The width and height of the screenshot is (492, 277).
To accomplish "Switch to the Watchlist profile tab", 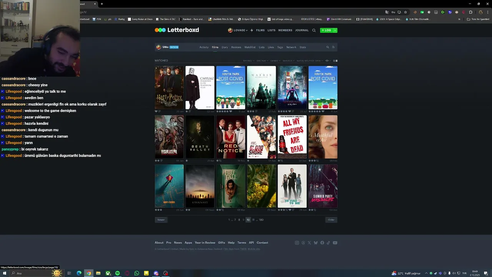I will point(250,47).
